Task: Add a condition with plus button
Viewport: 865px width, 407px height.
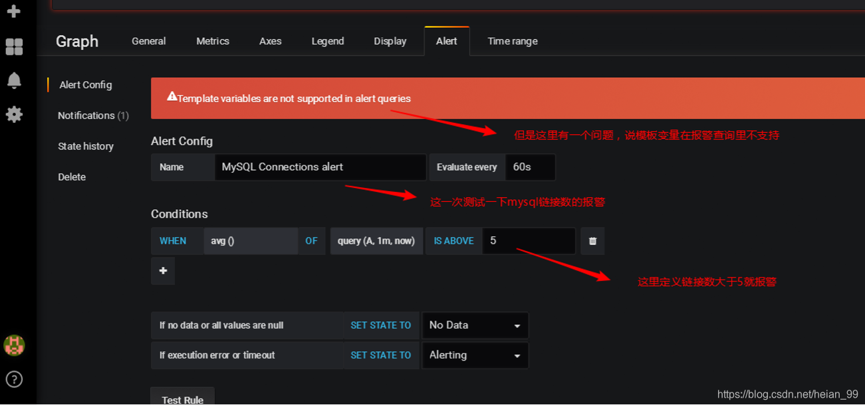Action: [163, 271]
